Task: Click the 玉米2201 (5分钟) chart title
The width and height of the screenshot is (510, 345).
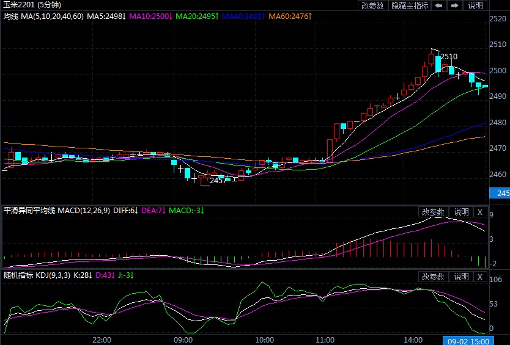Action: coord(32,5)
